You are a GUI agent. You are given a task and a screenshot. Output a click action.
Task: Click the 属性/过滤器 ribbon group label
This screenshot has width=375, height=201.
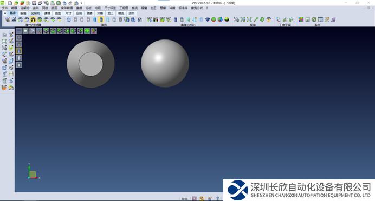(x=33, y=25)
